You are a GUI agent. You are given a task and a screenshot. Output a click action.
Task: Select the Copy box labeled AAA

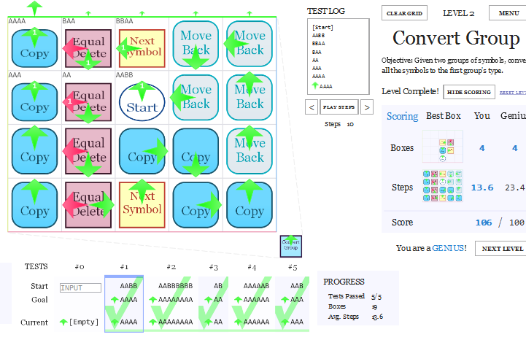[34, 102]
